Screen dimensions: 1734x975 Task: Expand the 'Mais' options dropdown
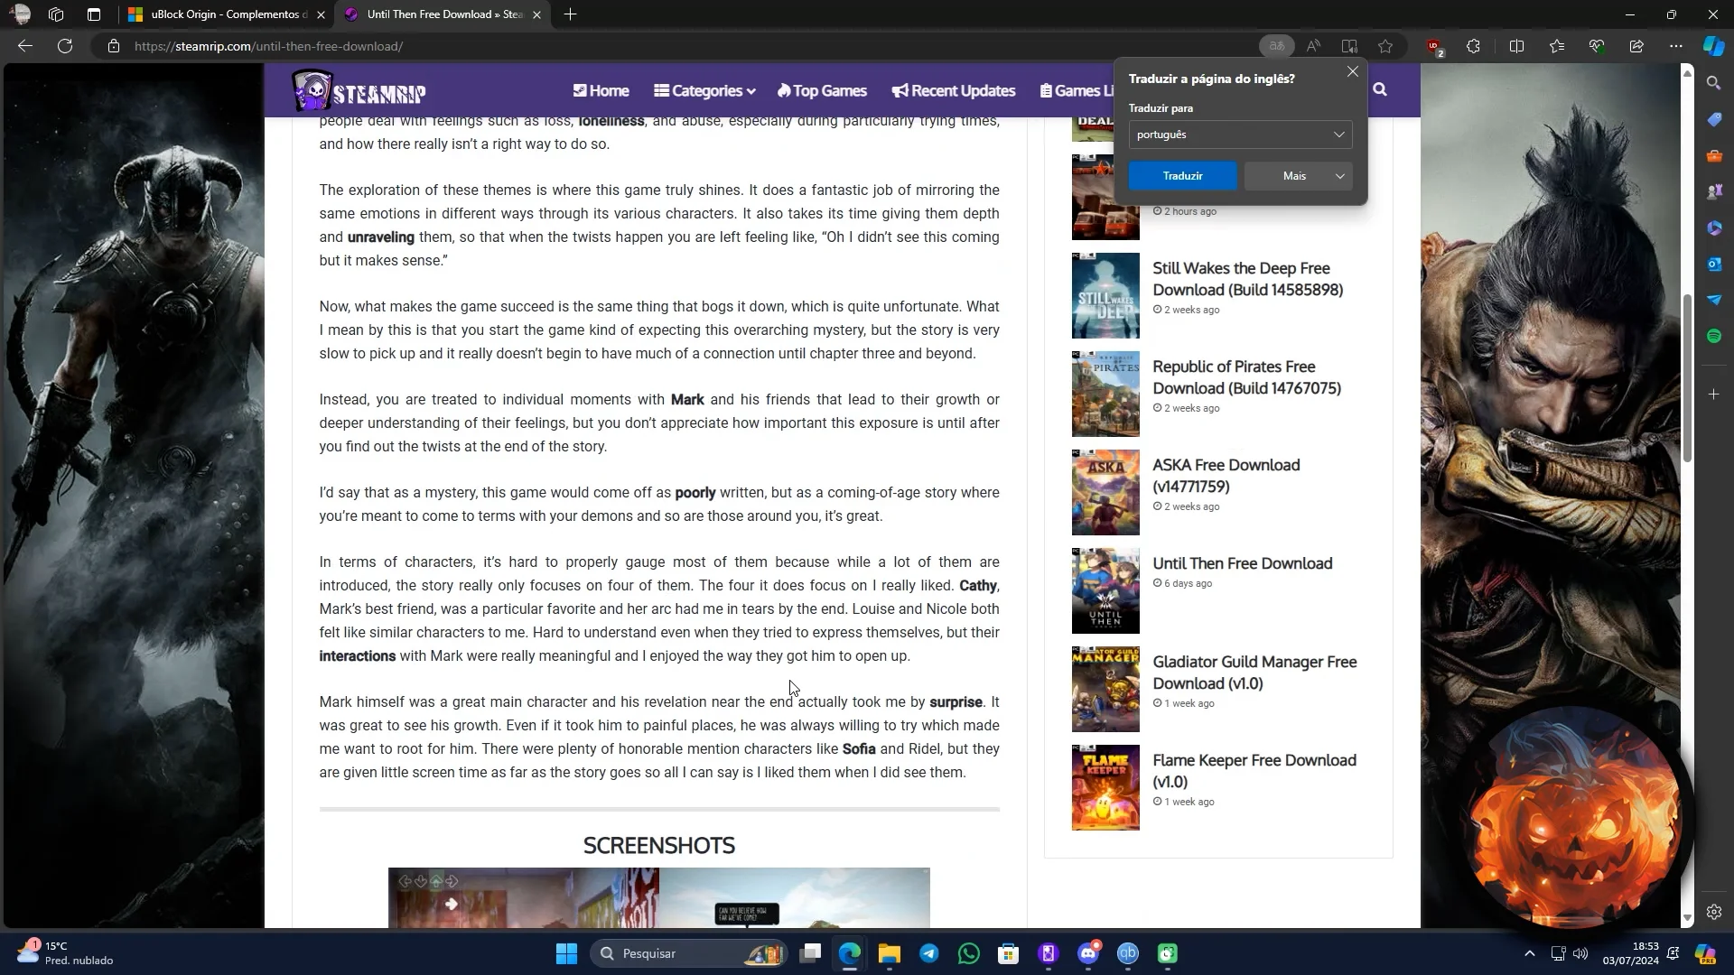(1298, 176)
